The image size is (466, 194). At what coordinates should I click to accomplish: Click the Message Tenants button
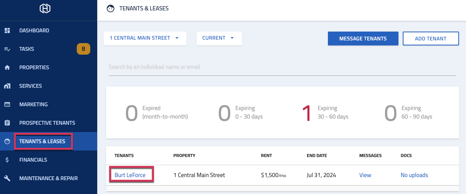point(363,38)
